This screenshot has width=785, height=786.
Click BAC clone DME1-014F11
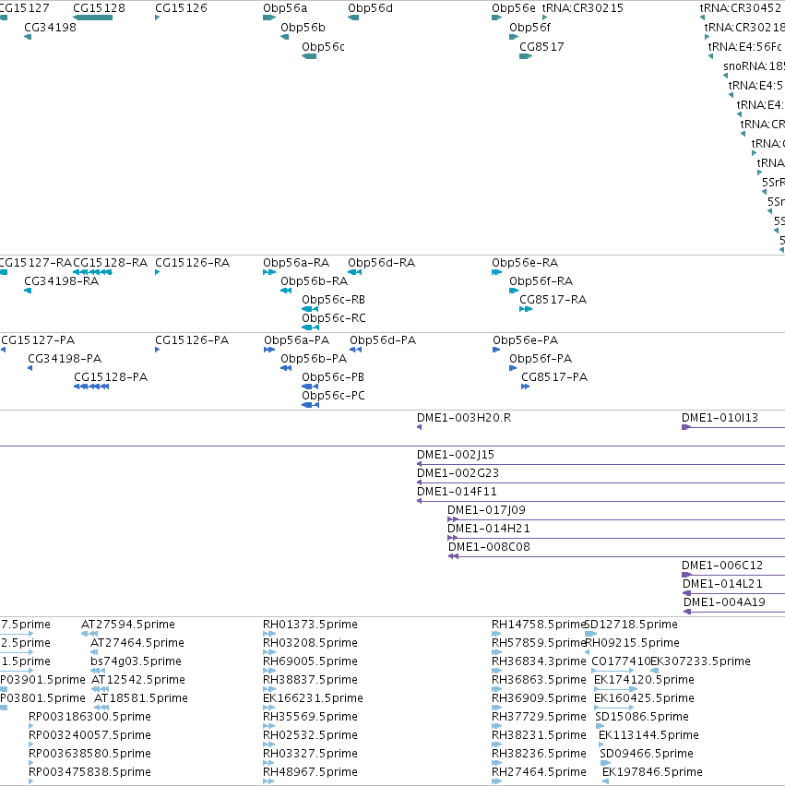point(601,502)
